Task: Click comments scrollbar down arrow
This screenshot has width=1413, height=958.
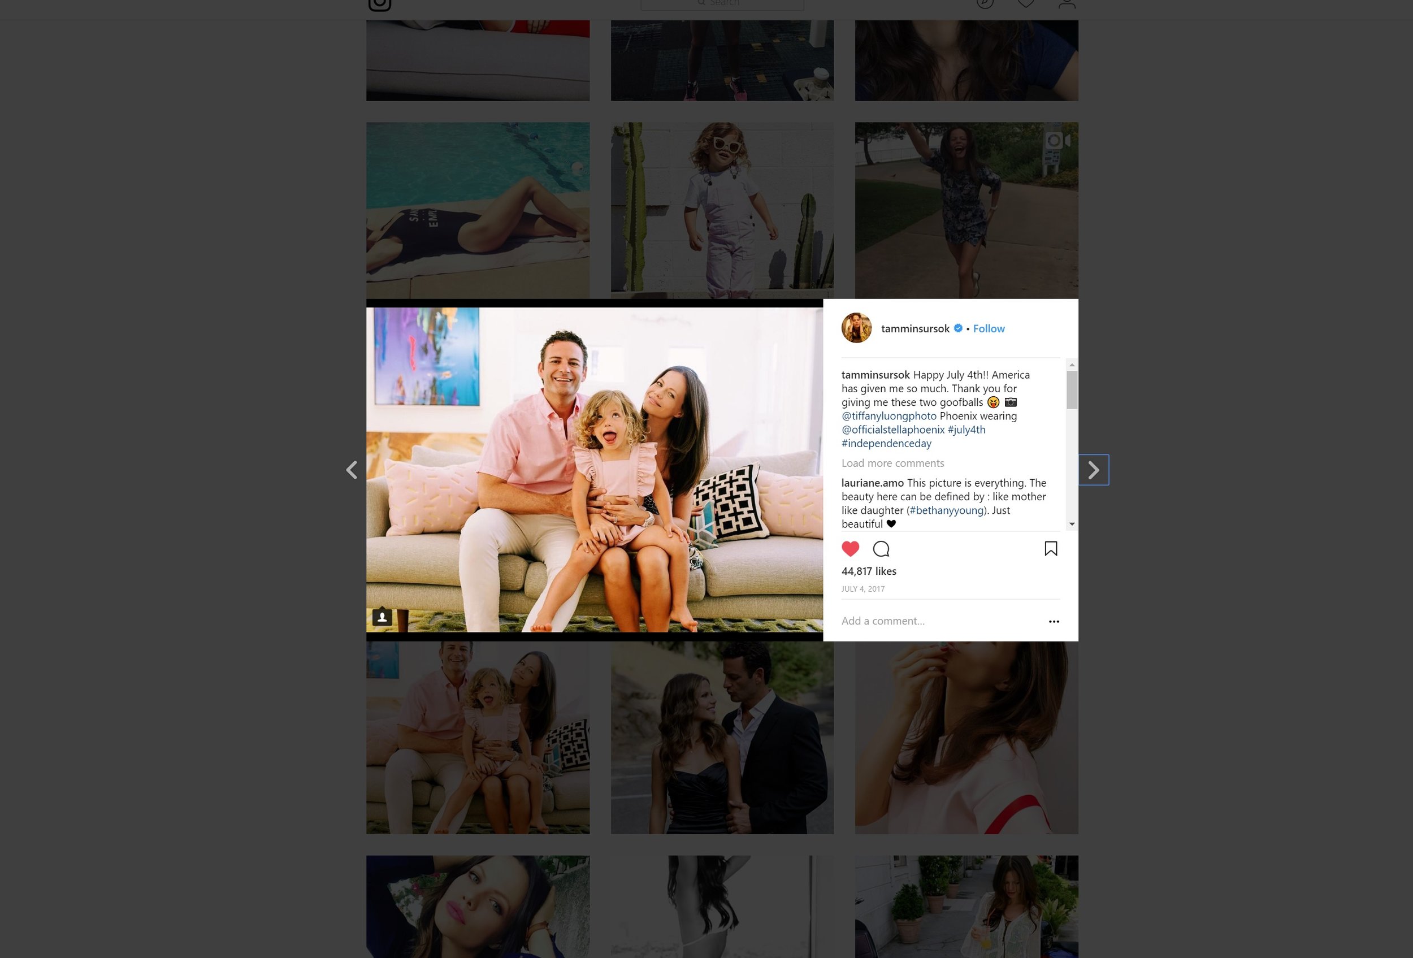Action: click(x=1072, y=524)
